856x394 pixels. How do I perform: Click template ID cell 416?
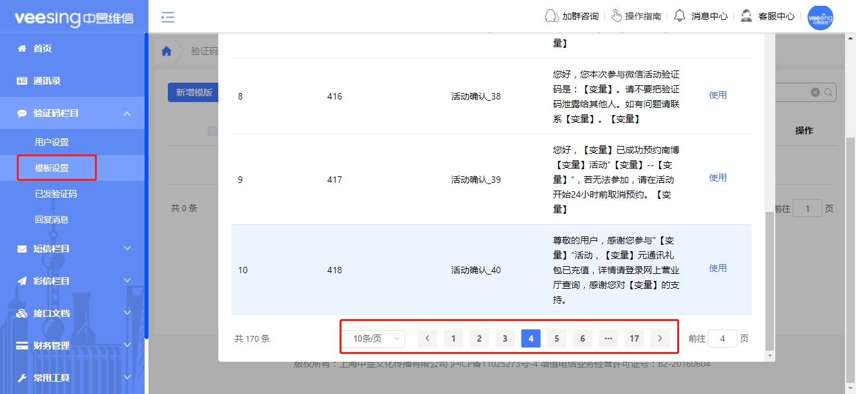pos(334,96)
